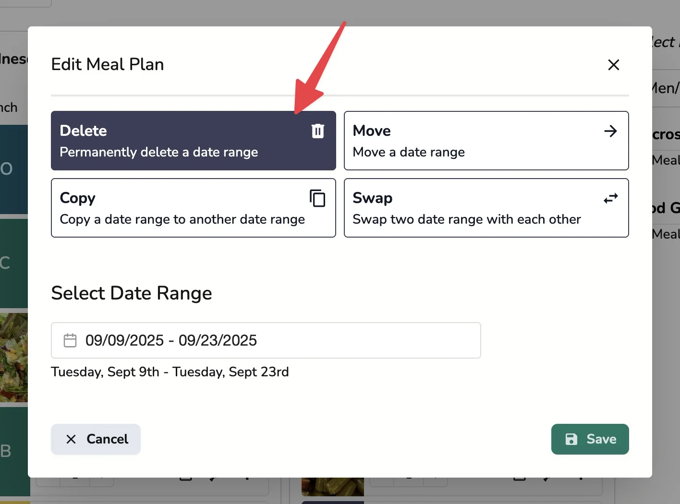Select the Copy date range option
The width and height of the screenshot is (680, 504).
coord(193,208)
